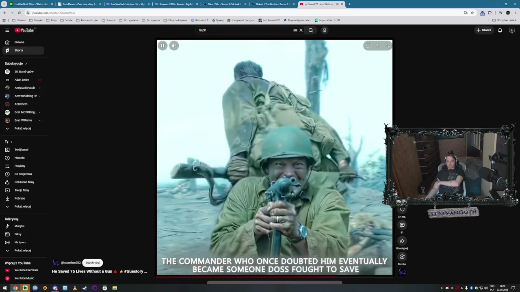Screen dimensions: 520x292
Task: Open the Aztekhem channel
Action: (23, 104)
